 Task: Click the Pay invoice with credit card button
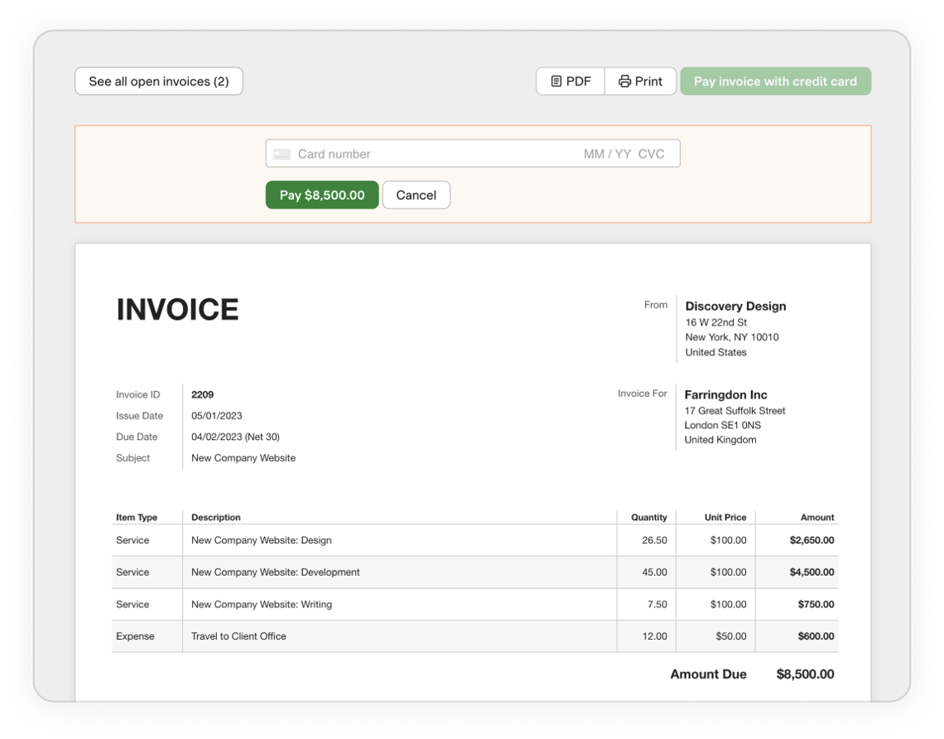pos(775,80)
